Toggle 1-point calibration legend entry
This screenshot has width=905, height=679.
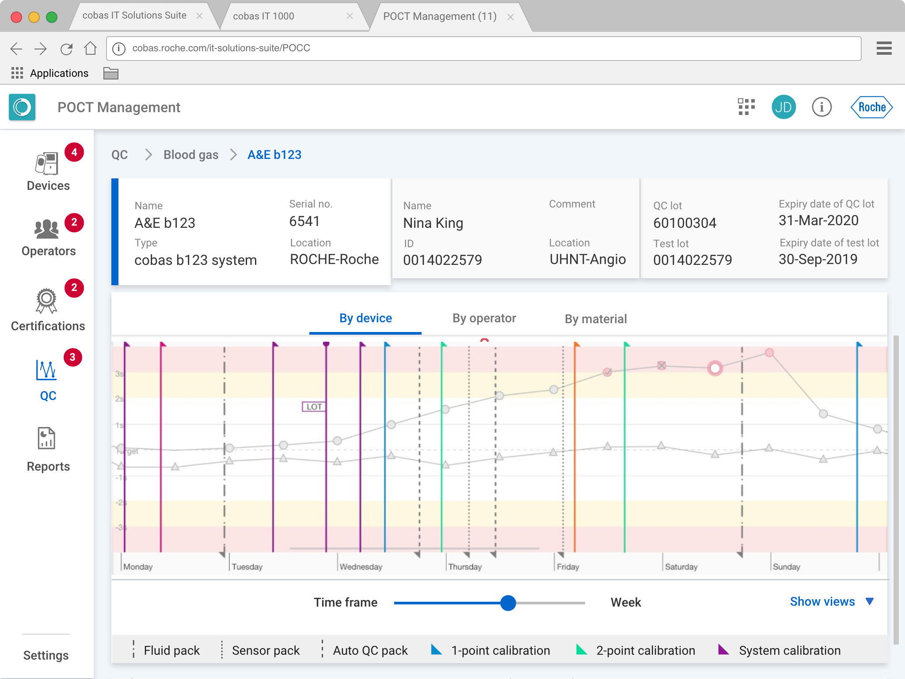pos(500,650)
